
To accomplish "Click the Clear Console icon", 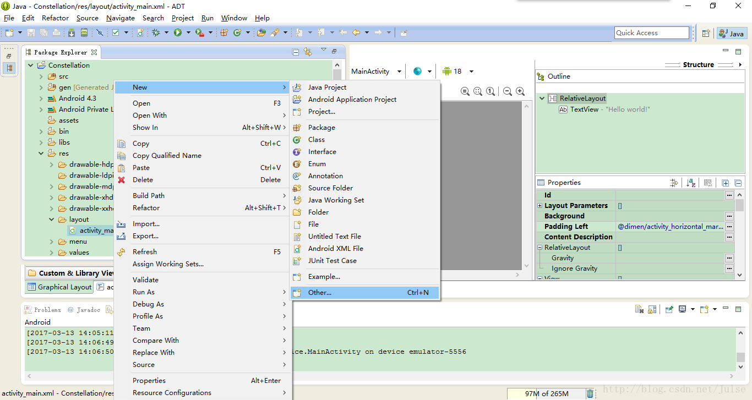I will 639,309.
